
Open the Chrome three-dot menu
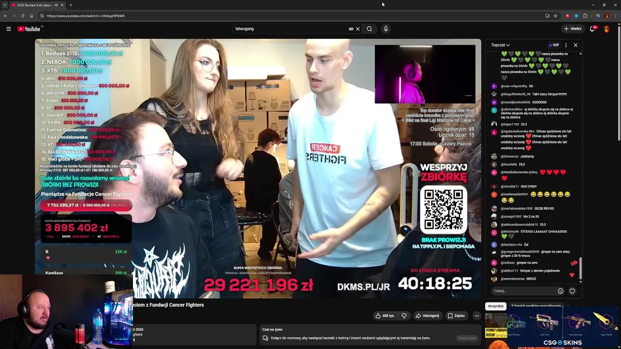click(615, 16)
